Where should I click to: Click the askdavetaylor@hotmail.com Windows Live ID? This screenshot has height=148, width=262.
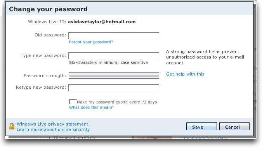click(x=102, y=22)
